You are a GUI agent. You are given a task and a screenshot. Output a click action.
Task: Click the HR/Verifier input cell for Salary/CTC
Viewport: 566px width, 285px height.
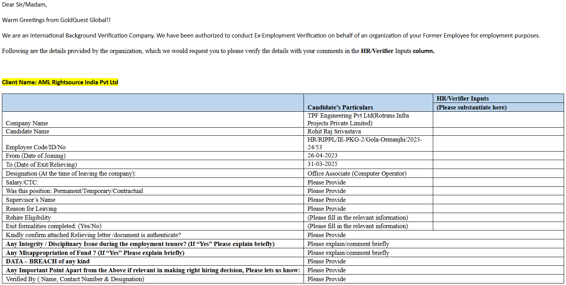pos(498,182)
